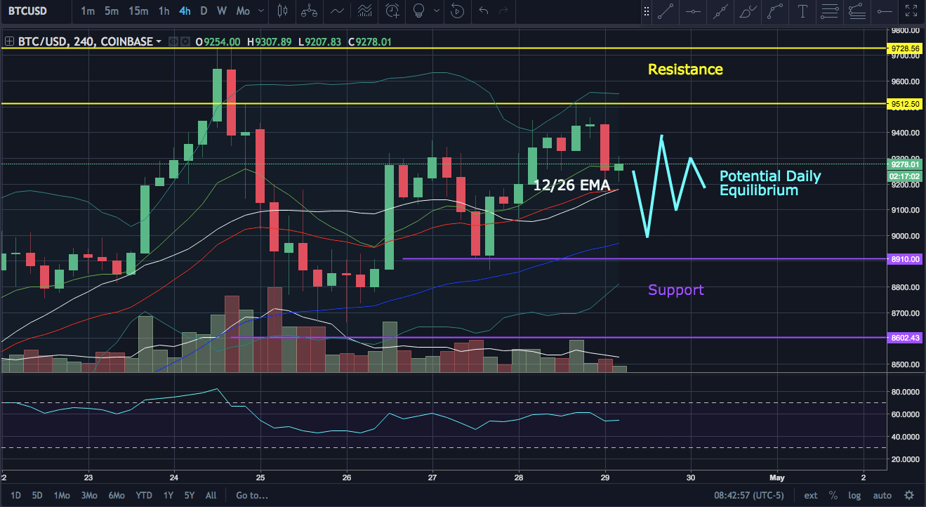Select the Brush drawing tool

point(748,11)
